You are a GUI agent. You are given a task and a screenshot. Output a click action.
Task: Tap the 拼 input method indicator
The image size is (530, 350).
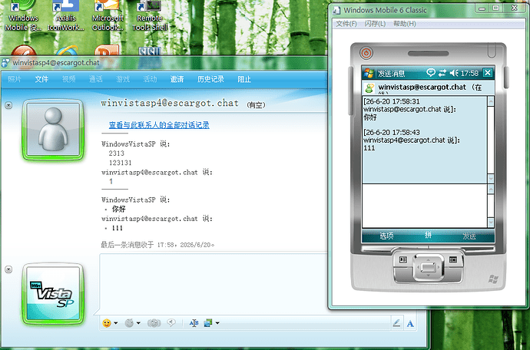429,235
